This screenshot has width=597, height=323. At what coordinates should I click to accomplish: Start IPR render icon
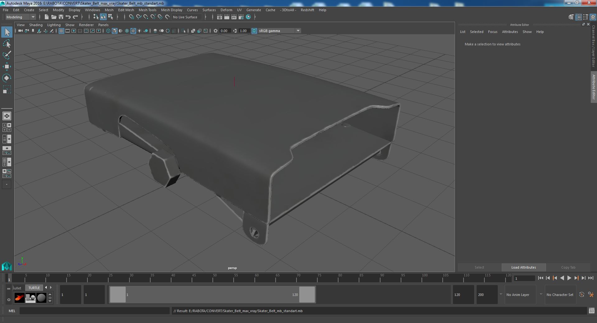coord(234,17)
